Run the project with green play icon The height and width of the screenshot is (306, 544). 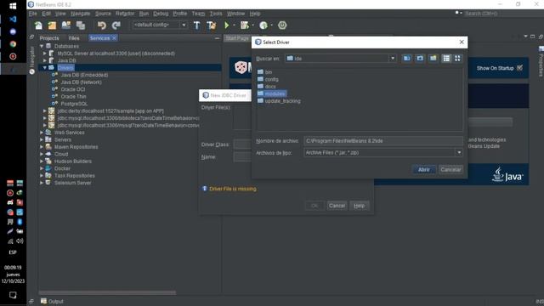[x=227, y=25]
